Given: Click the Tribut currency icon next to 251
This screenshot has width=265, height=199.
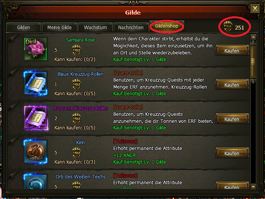Looking at the screenshot, I should click(228, 26).
